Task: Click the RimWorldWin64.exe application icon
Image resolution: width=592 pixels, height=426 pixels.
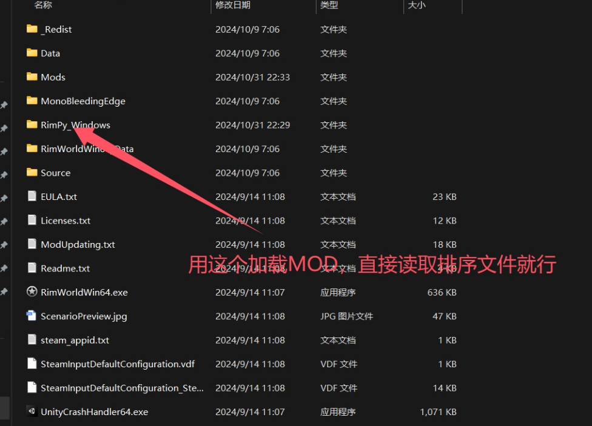Action: point(32,292)
